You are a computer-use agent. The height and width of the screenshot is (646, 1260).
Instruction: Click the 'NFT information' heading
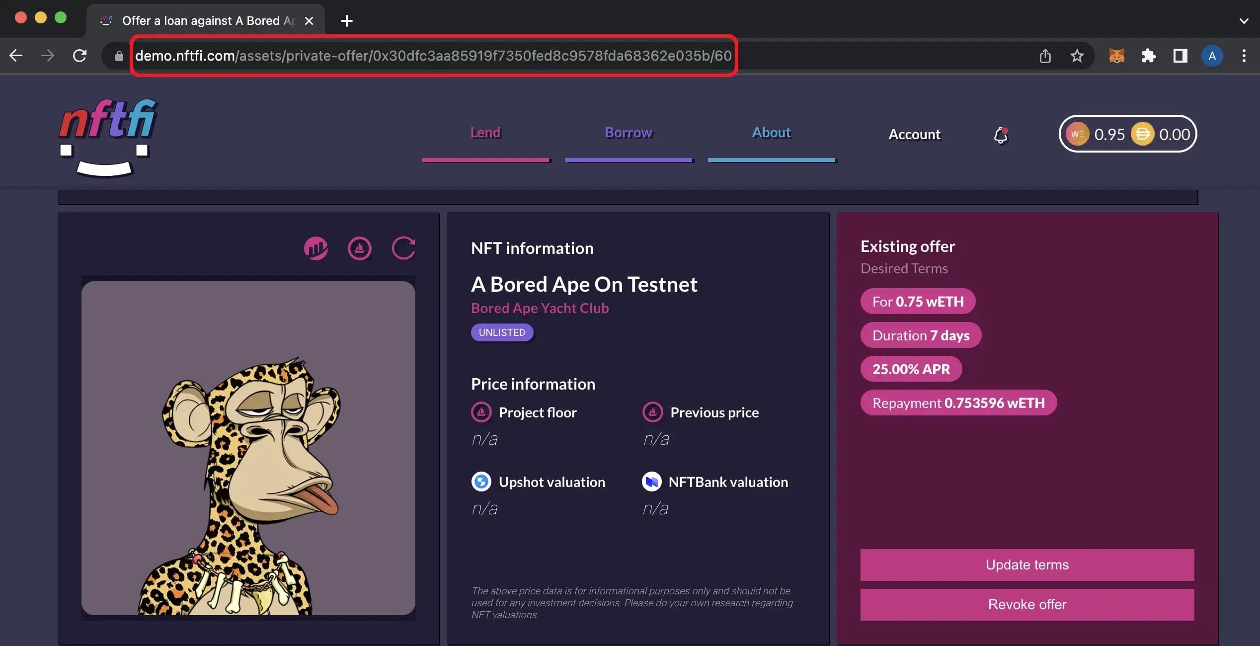click(x=532, y=248)
